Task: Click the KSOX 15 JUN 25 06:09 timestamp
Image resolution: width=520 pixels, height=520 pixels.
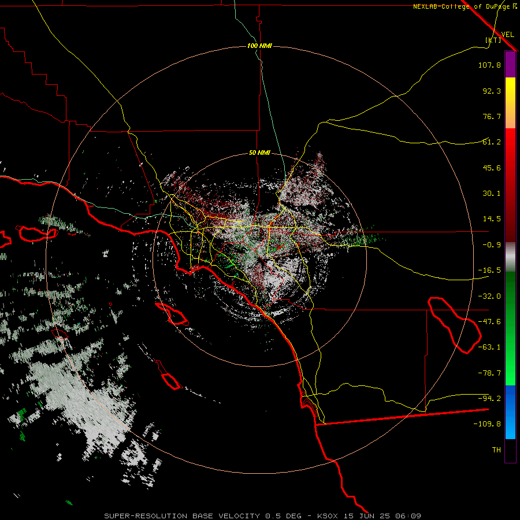Action: coord(369,516)
